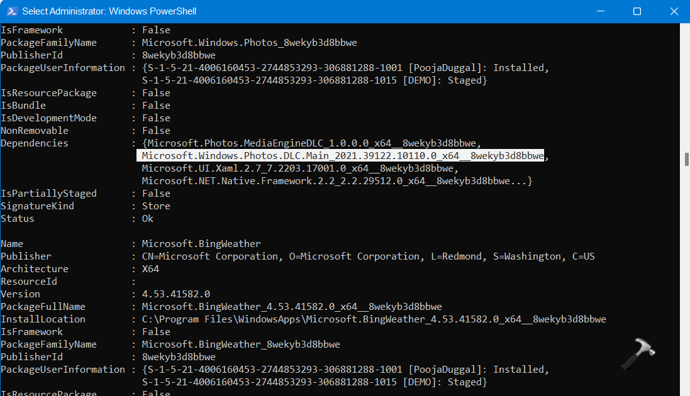Click the Architecture value X64
The image size is (690, 396).
pos(150,269)
